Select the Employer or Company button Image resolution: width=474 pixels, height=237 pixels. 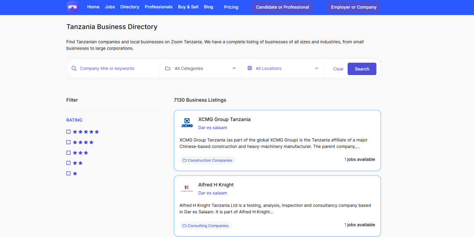coord(353,7)
